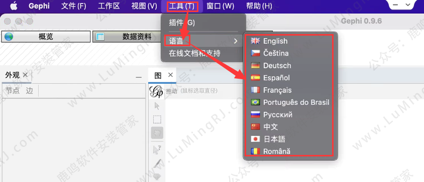Select the 边 edges tab
This screenshot has height=182, width=424.
pyautogui.click(x=29, y=91)
